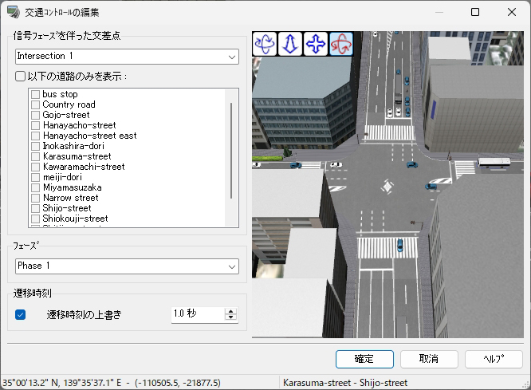The height and width of the screenshot is (390, 531).
Task: Enable the Shijo-street road checkbox
Action: [35, 208]
